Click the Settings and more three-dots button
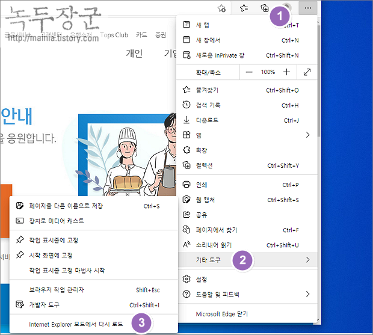373x335 pixels. click(x=308, y=8)
